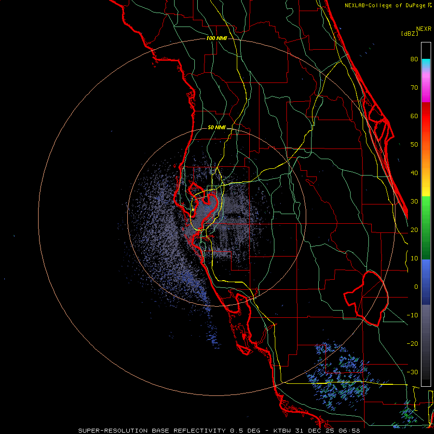Click the 0 value on the dBZ scale

tap(416, 287)
